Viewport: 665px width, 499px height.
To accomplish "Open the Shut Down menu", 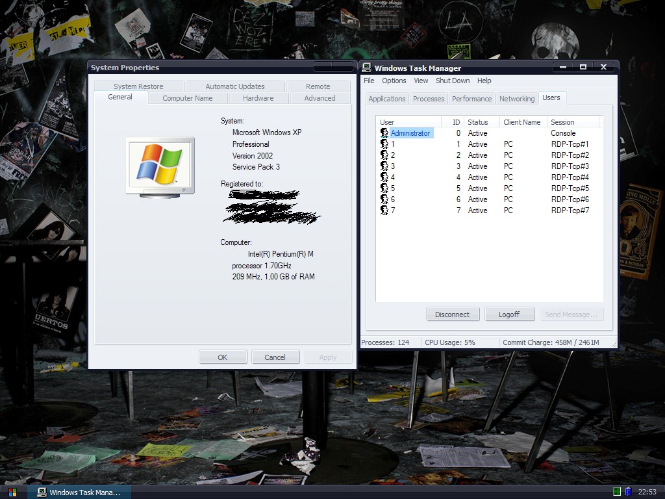I will [x=453, y=81].
